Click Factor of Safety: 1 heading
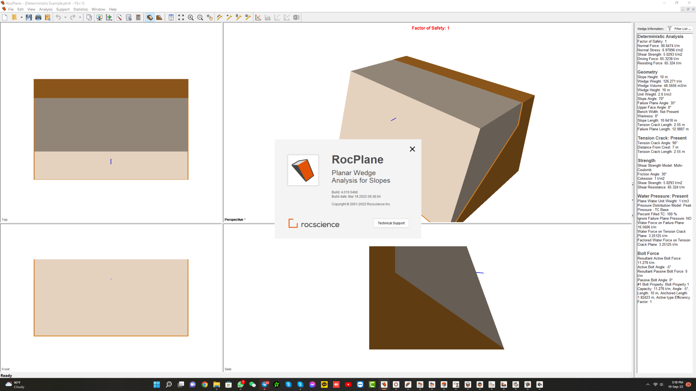Image resolution: width=696 pixels, height=391 pixels. (430, 28)
